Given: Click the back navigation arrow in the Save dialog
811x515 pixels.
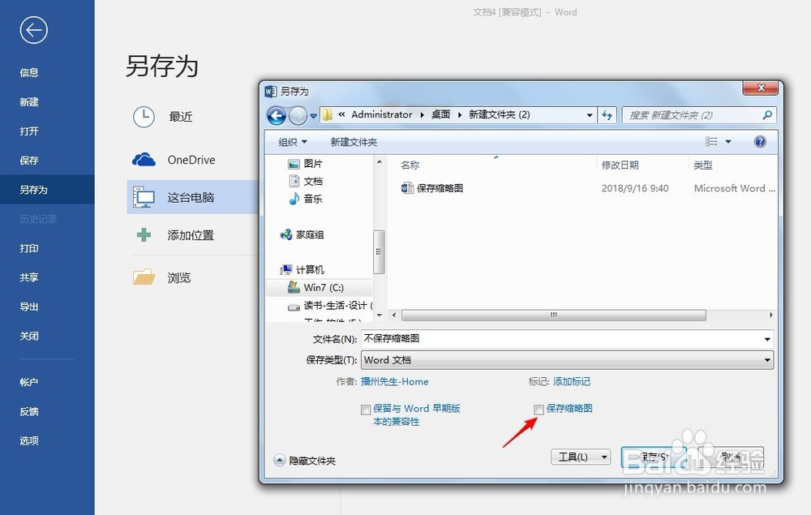Looking at the screenshot, I should coord(276,115).
